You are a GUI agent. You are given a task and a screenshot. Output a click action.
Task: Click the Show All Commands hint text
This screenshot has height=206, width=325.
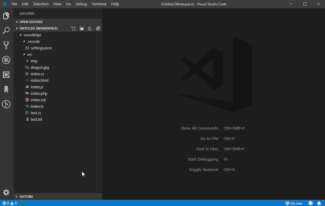pos(199,128)
